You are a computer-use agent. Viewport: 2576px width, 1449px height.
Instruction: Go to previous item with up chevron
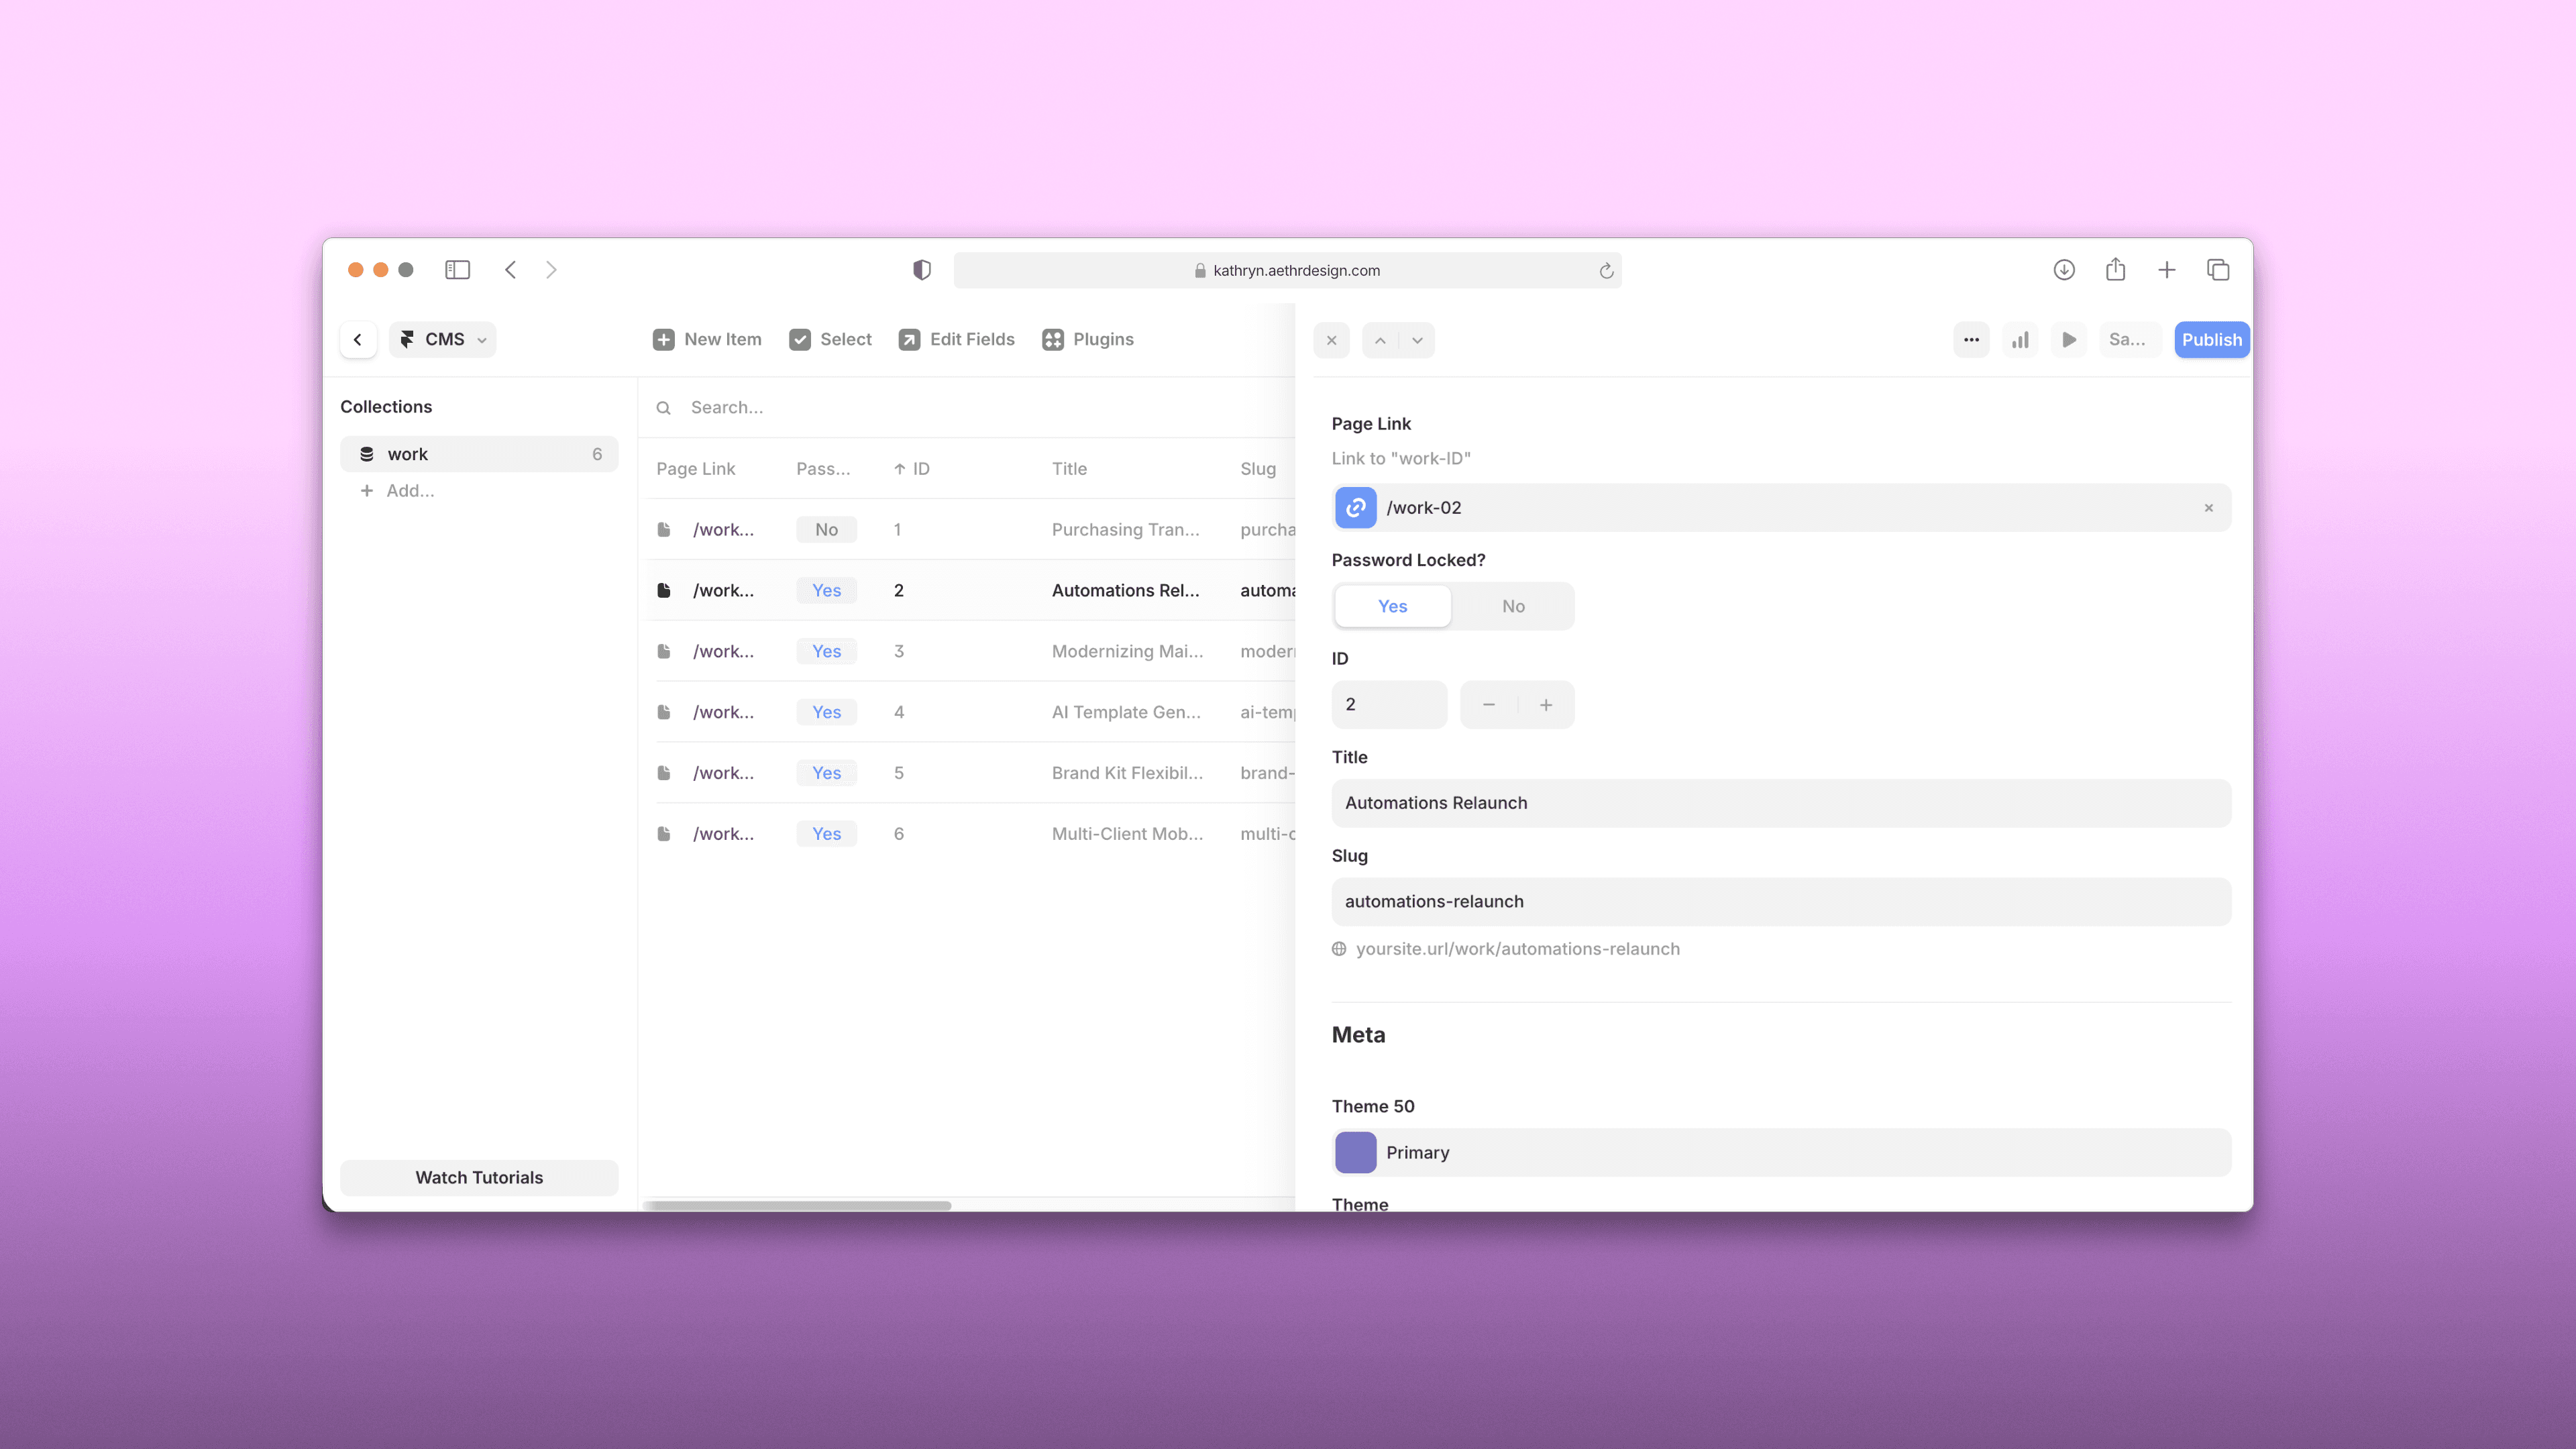[1380, 340]
